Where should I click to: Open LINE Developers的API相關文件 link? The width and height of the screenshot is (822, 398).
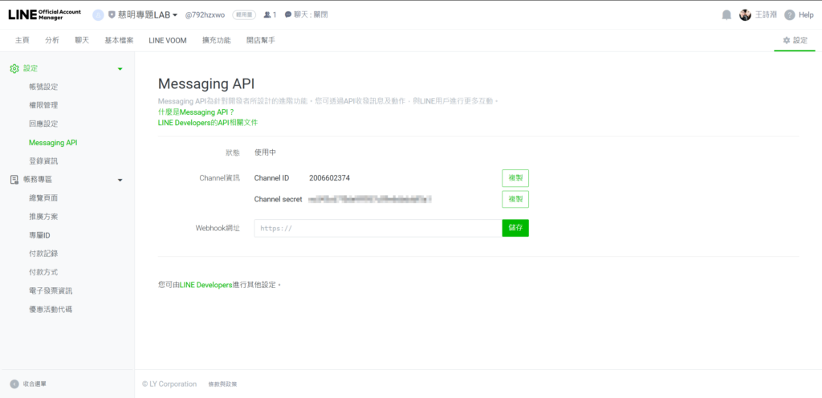click(208, 123)
